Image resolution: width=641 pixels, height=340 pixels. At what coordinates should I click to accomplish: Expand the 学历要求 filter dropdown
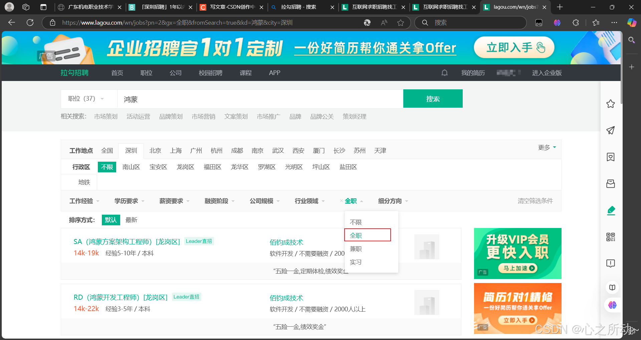tap(130, 201)
